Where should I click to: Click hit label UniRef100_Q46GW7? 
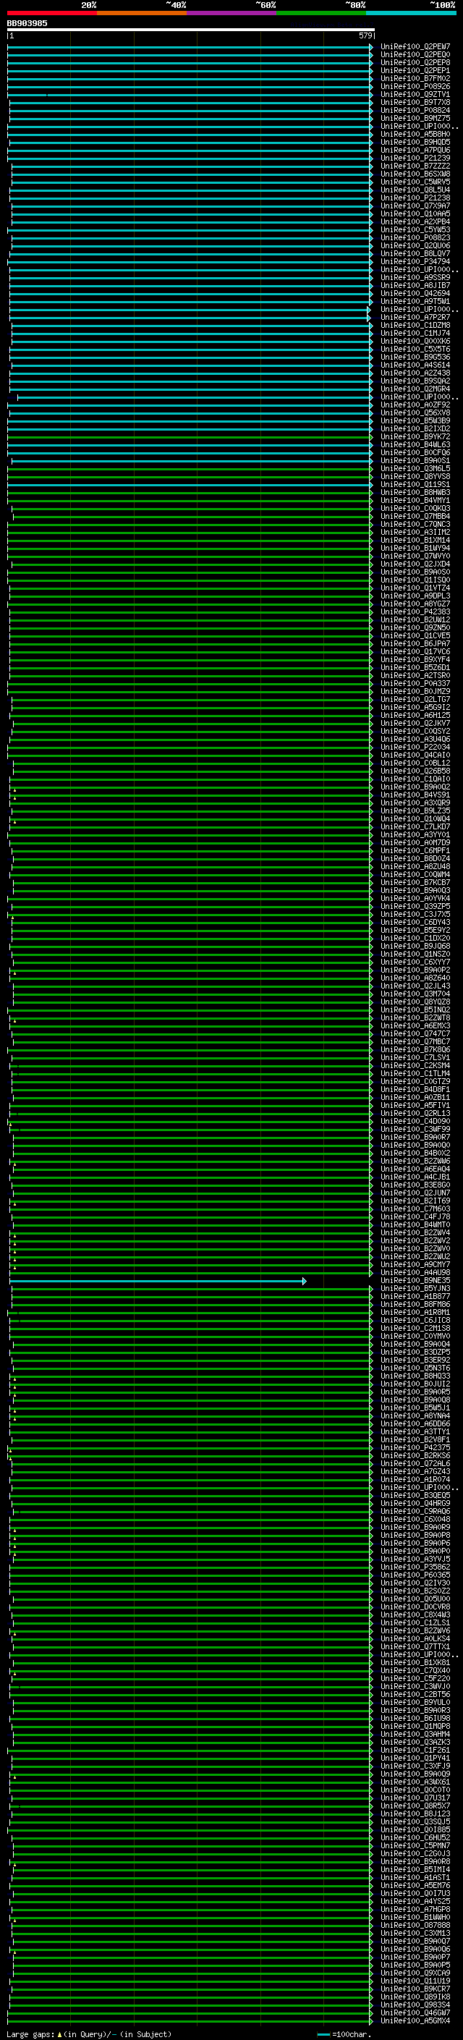[x=415, y=2013]
